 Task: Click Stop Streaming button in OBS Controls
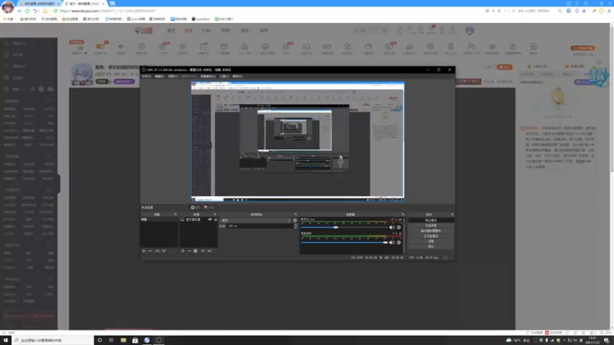coord(431,220)
